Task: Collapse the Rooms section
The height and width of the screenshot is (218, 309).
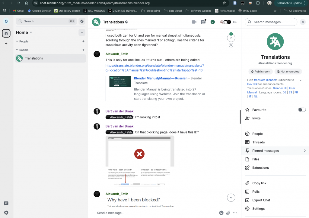Action: (17, 50)
